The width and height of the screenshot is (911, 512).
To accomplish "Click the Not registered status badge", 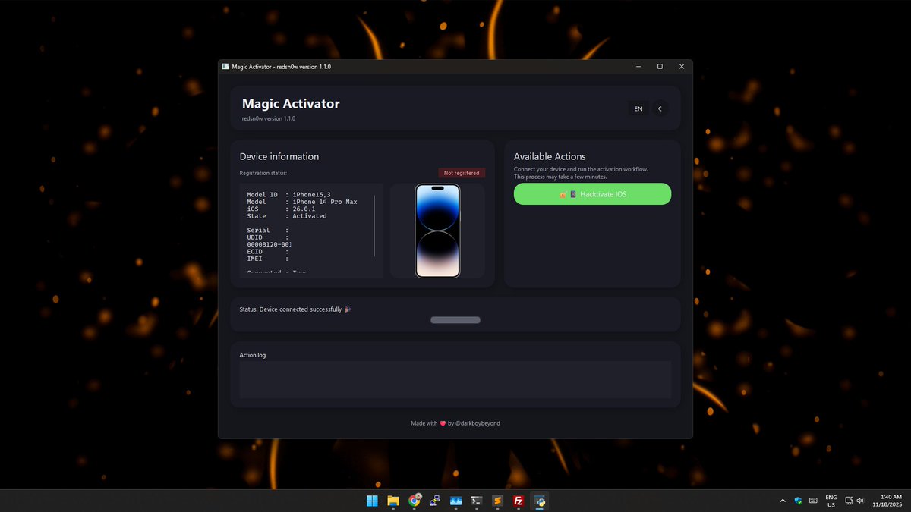I will (462, 173).
